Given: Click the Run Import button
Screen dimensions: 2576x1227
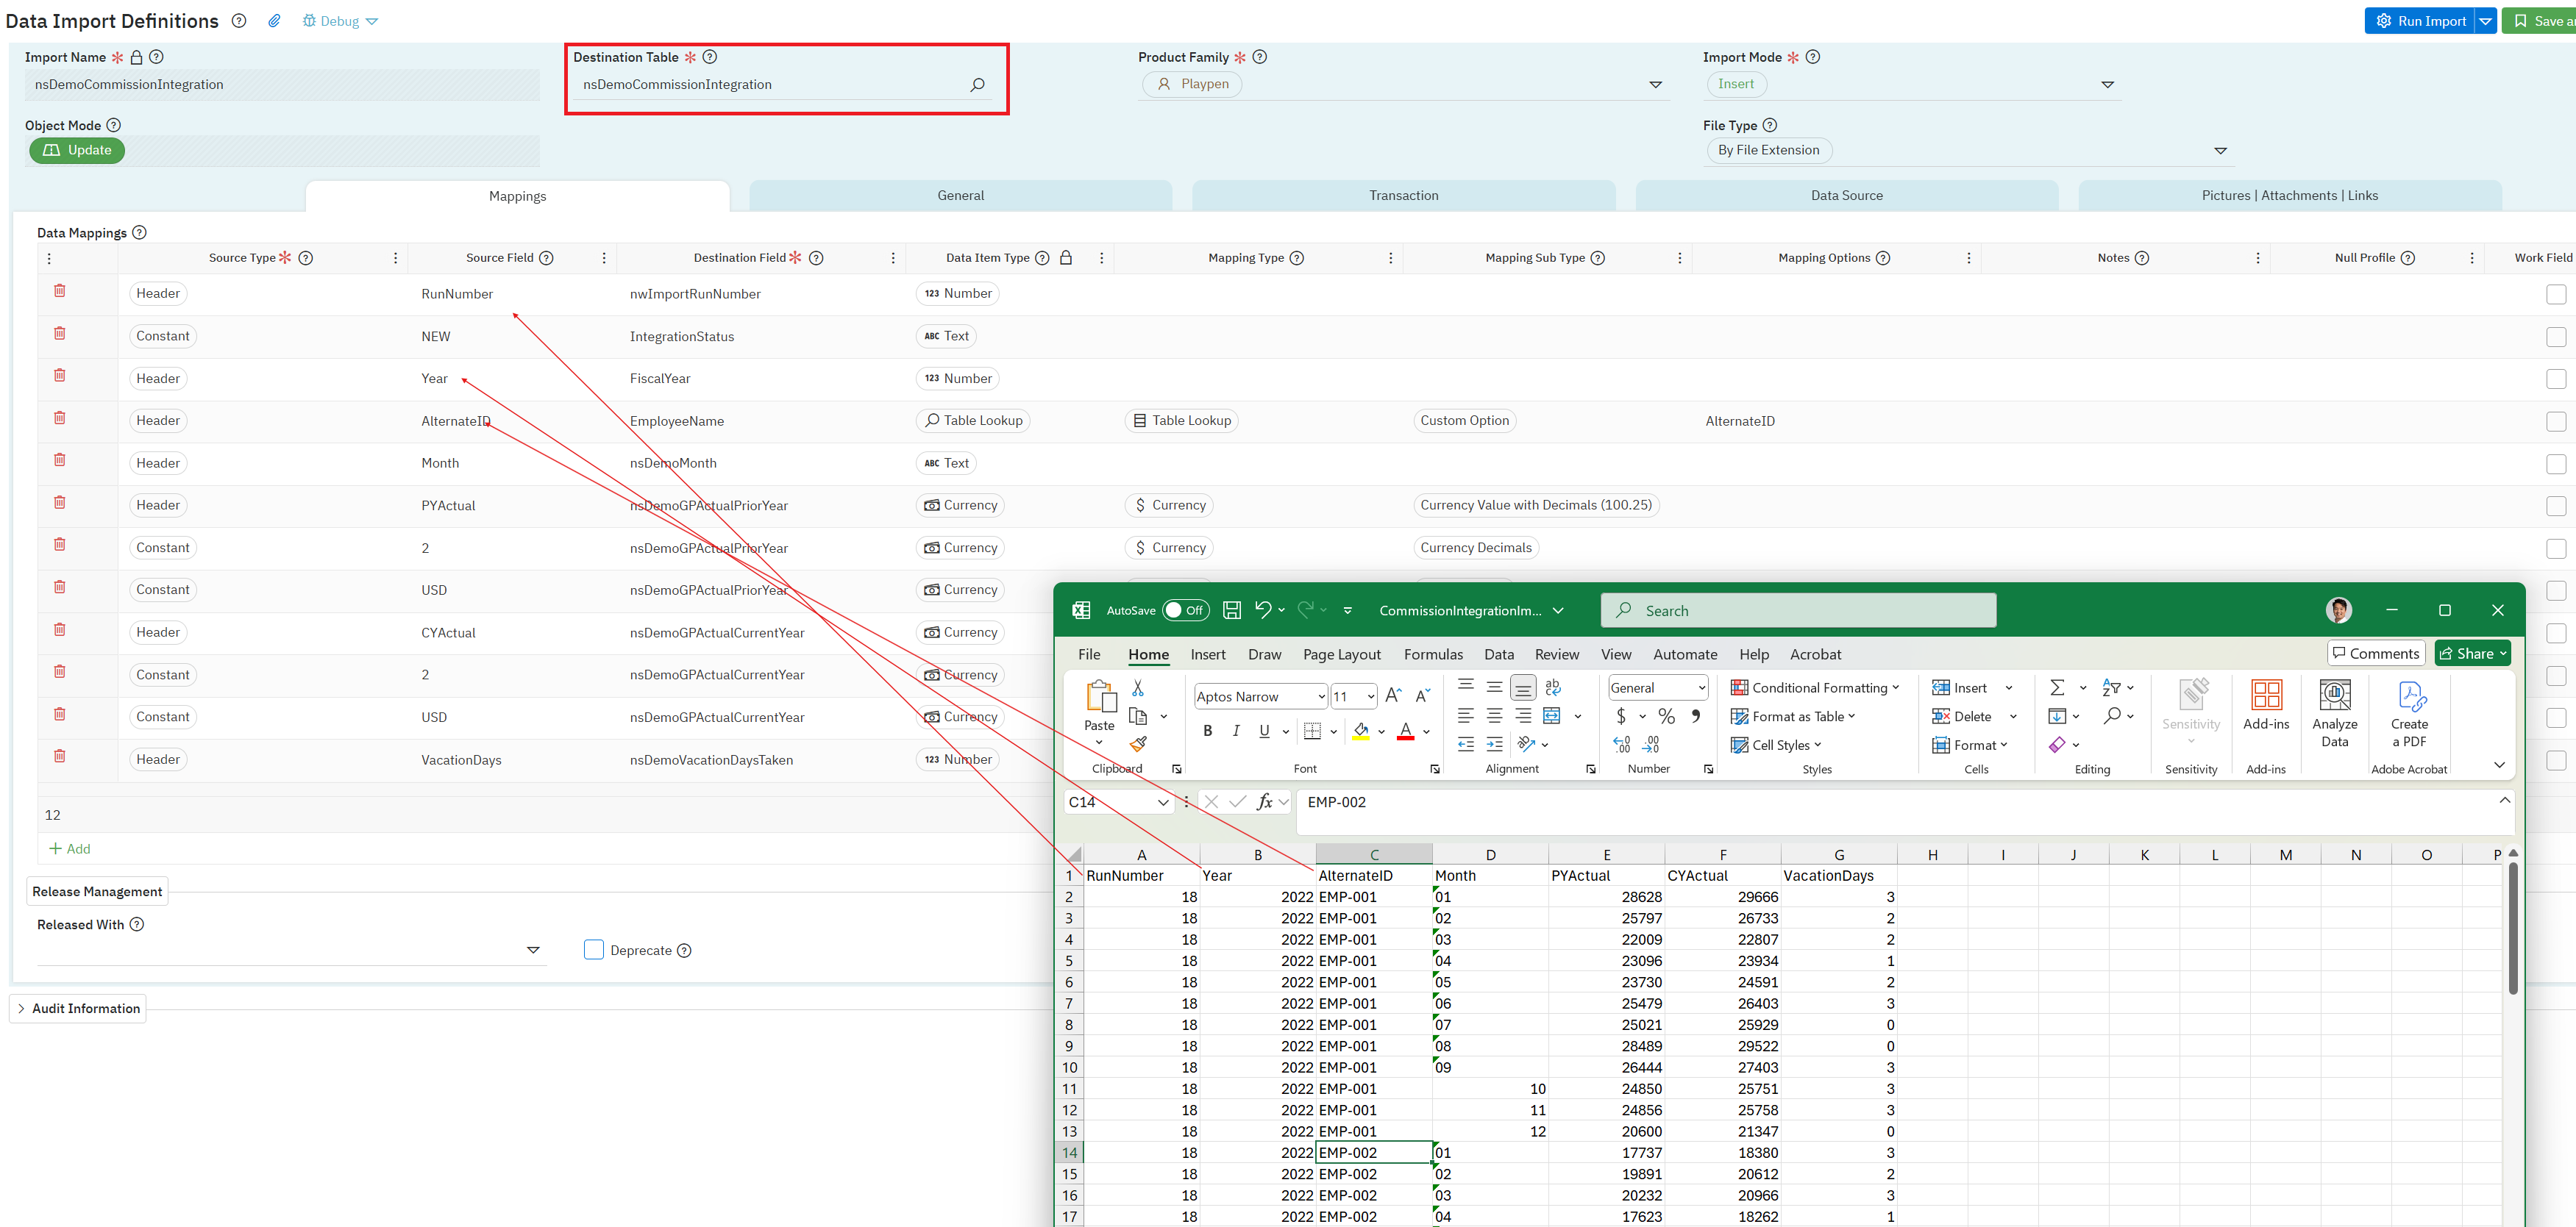Looking at the screenshot, I should pyautogui.click(x=2419, y=21).
